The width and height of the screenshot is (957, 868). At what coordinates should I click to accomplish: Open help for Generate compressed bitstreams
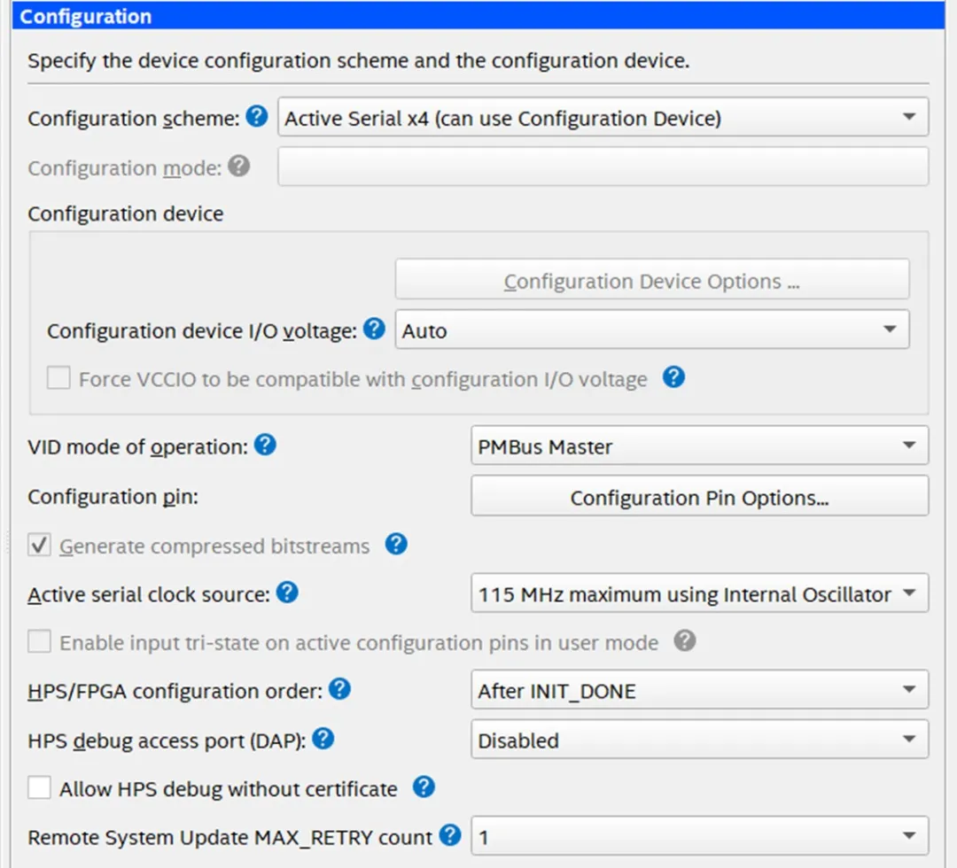[396, 545]
